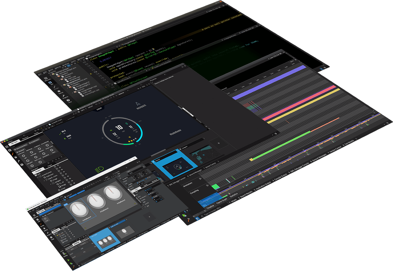The height and width of the screenshot is (271, 393).
Task: Click the green headlight icon on the dashboard canvas
Action: tap(99, 170)
